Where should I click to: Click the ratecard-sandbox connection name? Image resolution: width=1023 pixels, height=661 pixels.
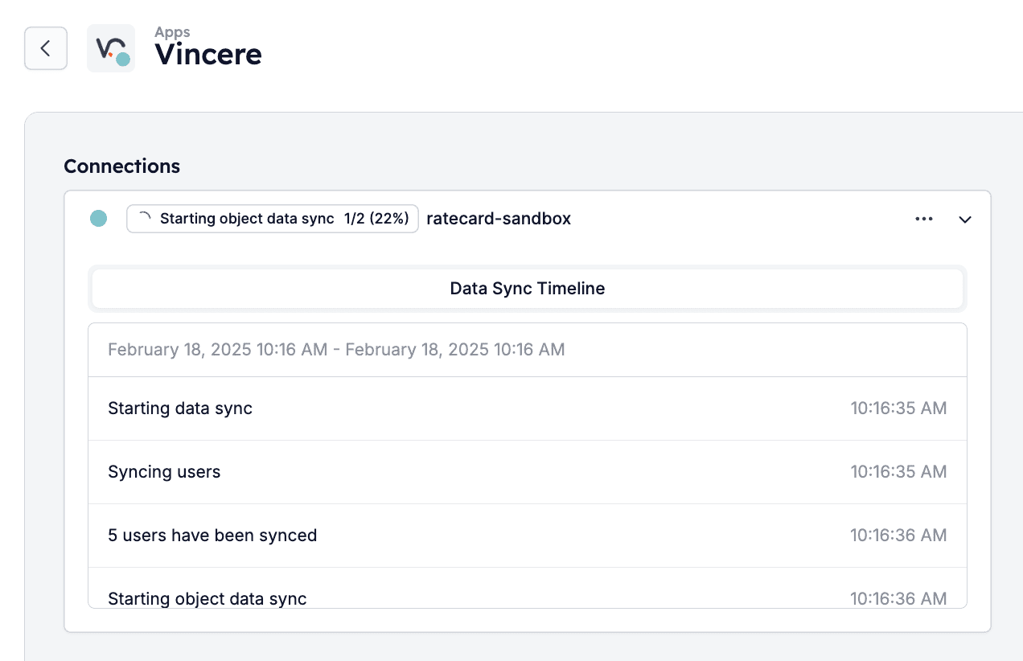coord(499,219)
